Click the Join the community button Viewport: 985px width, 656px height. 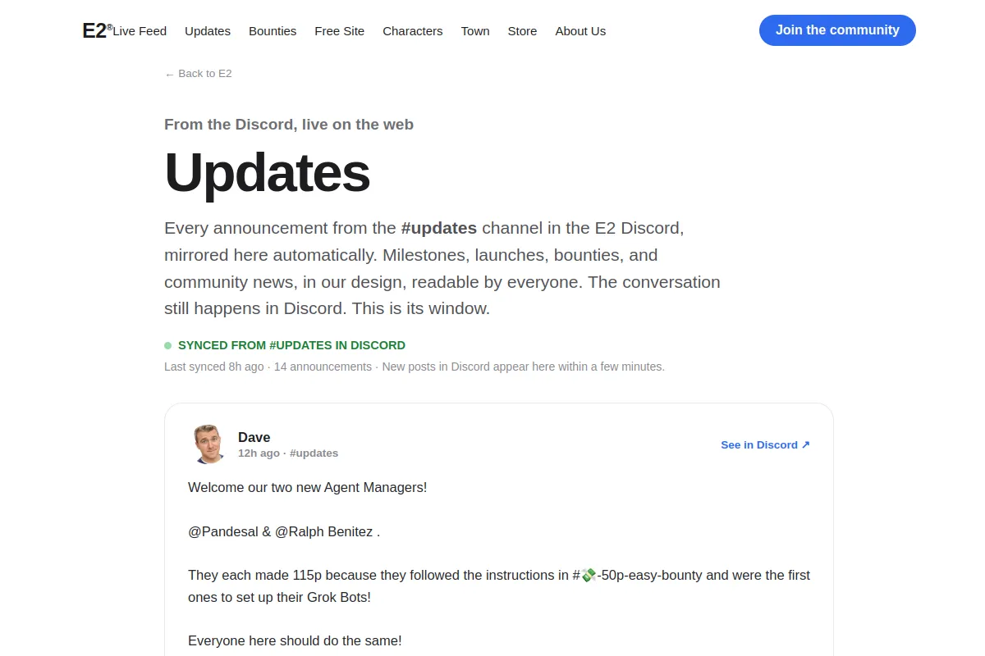[837, 30]
